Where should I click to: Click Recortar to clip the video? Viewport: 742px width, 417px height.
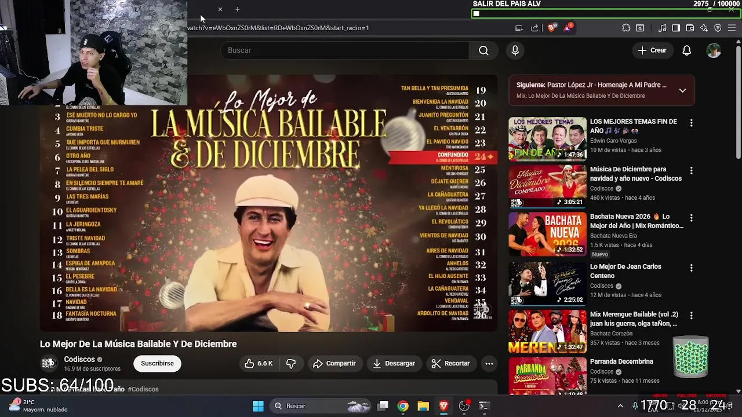450,363
